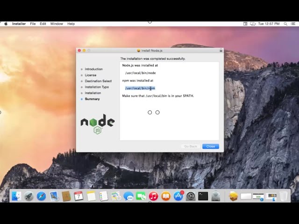This screenshot has width=299, height=224.
Task: Open Contacts book icon in Dock
Action: click(x=66, y=196)
